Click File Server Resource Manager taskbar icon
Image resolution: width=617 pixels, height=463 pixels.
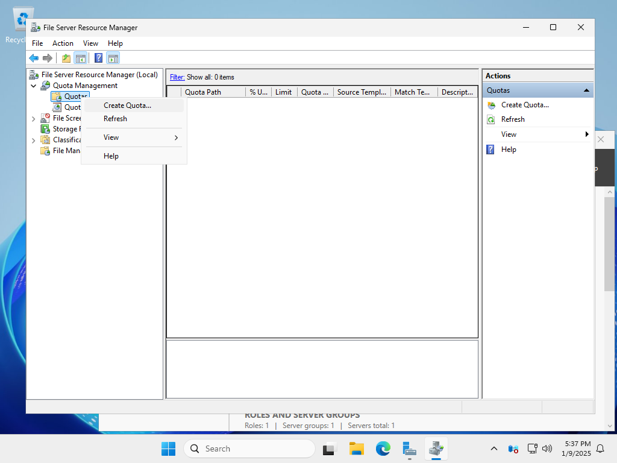tap(436, 449)
